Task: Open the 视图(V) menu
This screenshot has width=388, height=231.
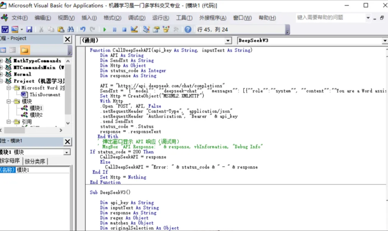Action: coord(66,18)
